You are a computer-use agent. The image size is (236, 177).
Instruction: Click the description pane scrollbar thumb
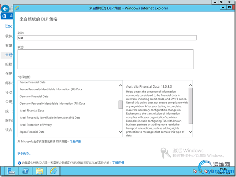(191, 106)
